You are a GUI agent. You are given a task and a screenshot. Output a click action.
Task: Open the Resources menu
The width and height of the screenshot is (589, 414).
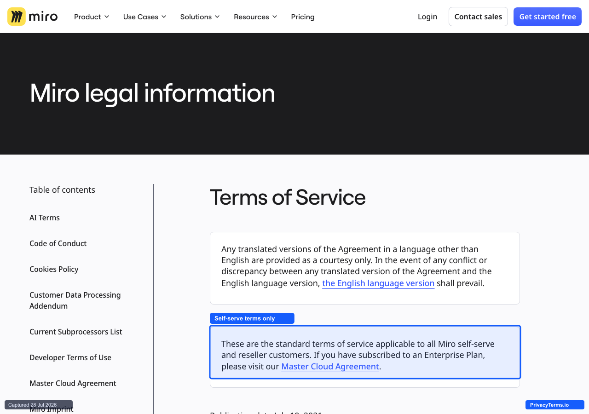coord(255,17)
